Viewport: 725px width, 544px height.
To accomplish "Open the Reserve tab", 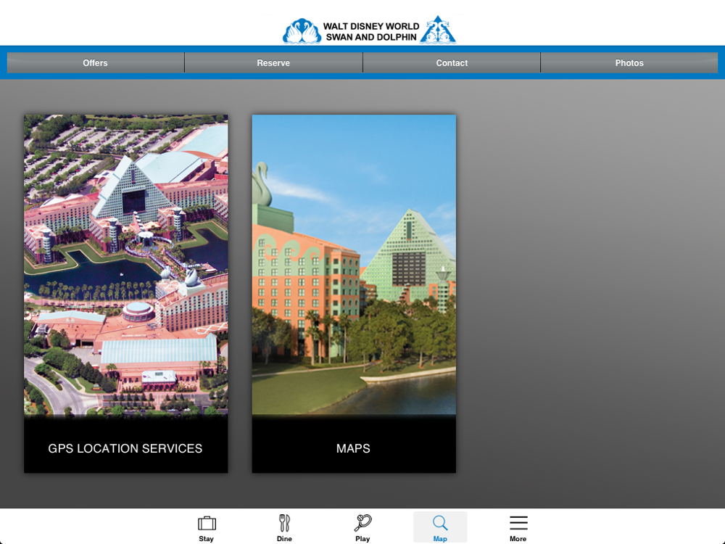I will tap(274, 63).
